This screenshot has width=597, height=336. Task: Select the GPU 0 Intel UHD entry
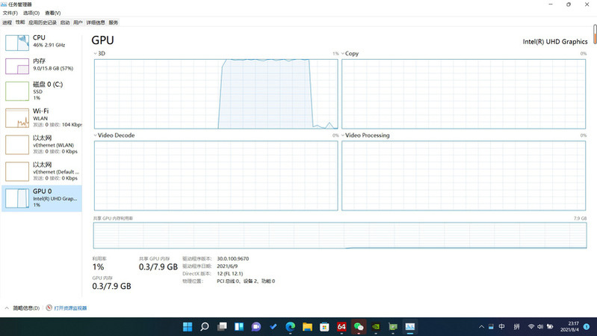42,198
